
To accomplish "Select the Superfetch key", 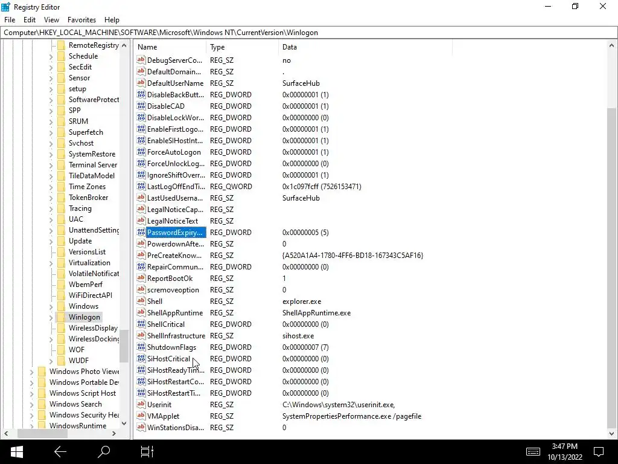I will click(x=86, y=132).
